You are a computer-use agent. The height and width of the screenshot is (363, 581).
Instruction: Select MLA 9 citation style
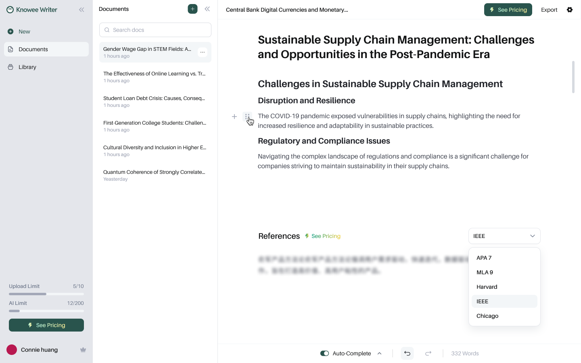504,272
